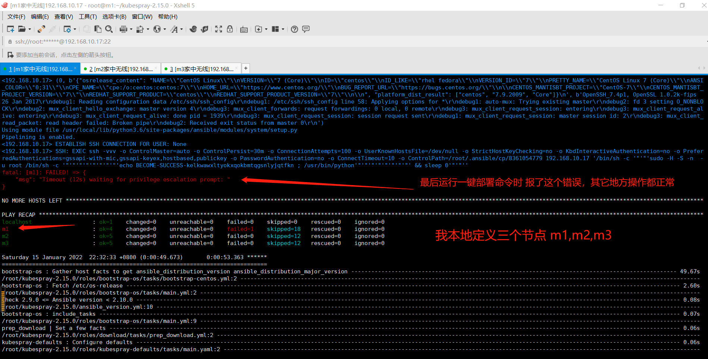Open the session Properties gear icon

(67, 29)
